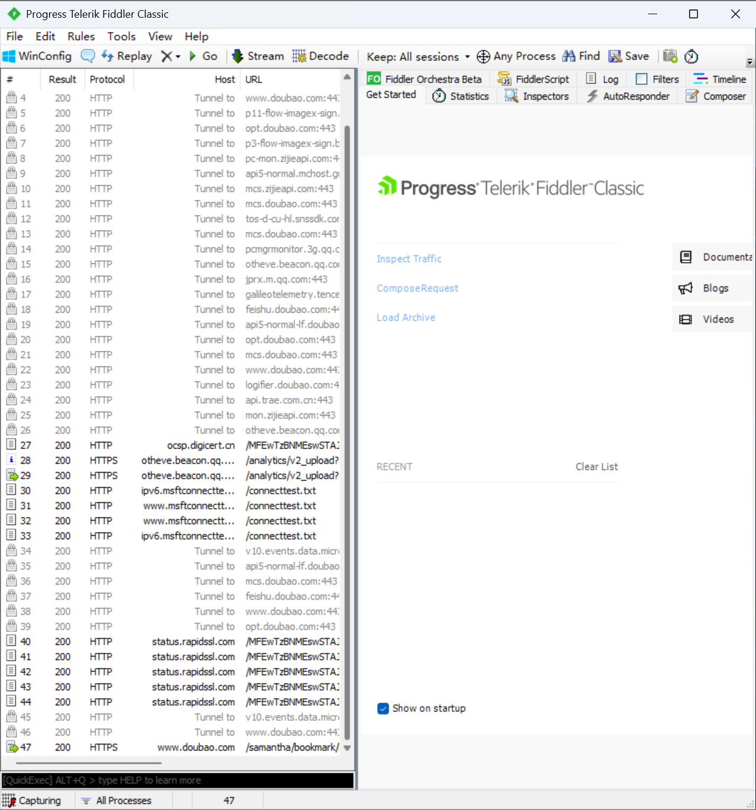Click All Processes filter in status bar
This screenshot has width=756, height=810.
[x=117, y=801]
